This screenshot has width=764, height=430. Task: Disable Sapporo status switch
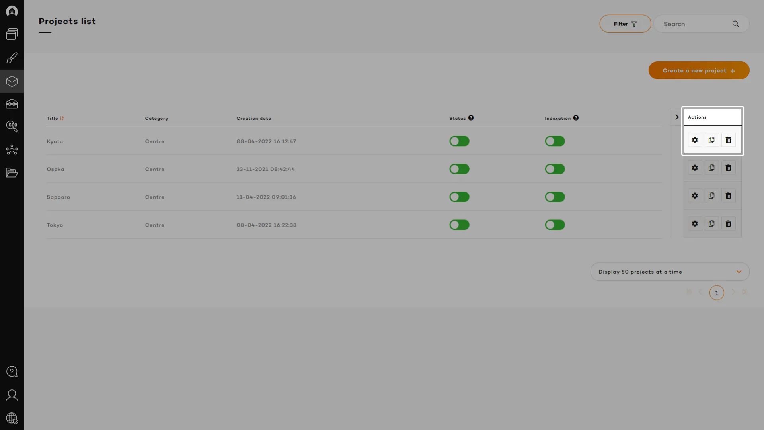click(x=459, y=197)
